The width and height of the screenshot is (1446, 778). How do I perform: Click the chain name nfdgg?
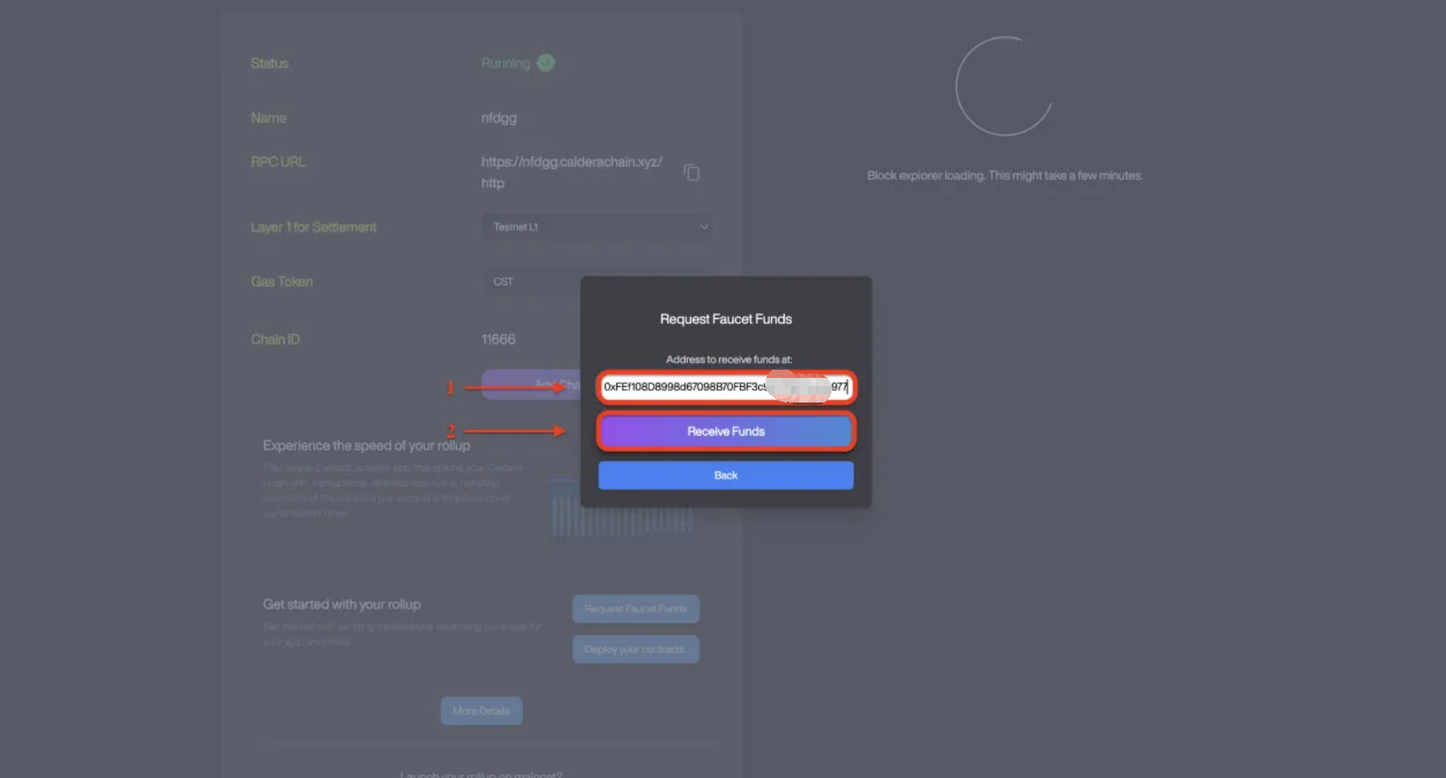point(499,118)
